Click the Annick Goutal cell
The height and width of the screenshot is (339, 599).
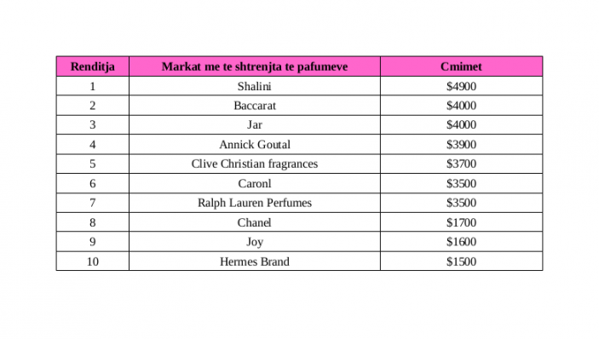pyautogui.click(x=255, y=144)
